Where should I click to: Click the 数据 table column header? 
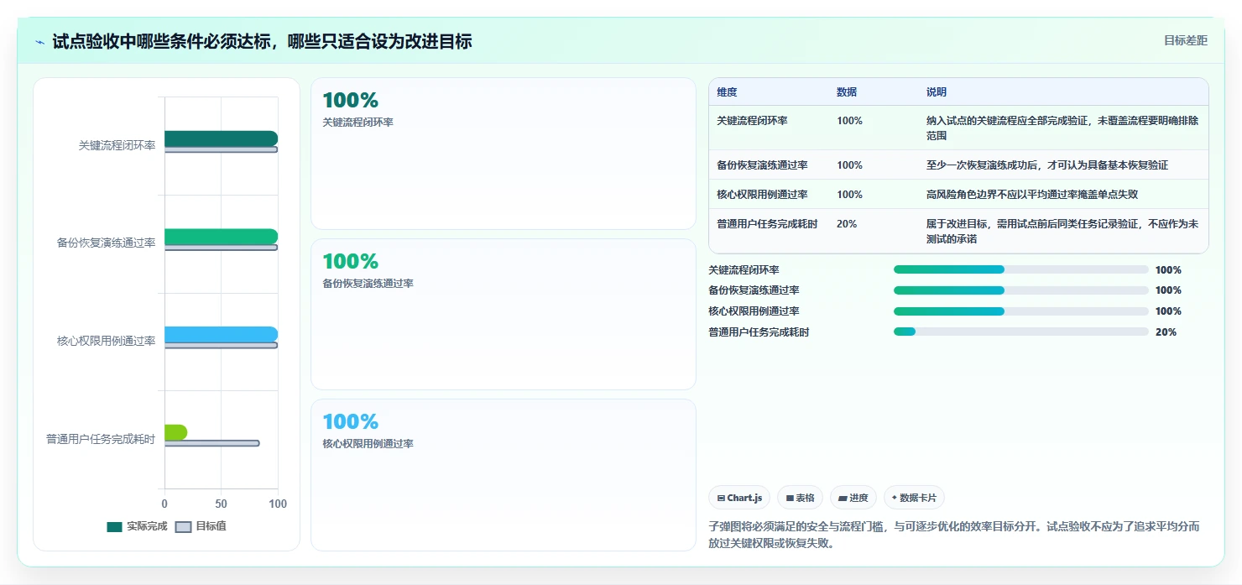847,91
